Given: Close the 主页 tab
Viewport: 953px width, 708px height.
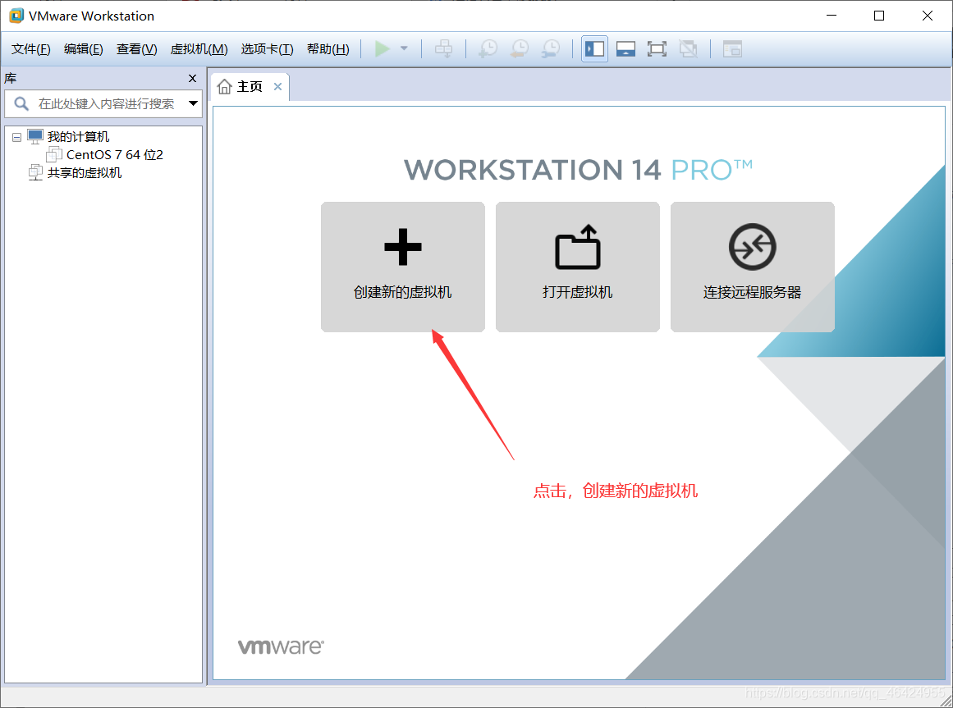Looking at the screenshot, I should coord(277,87).
